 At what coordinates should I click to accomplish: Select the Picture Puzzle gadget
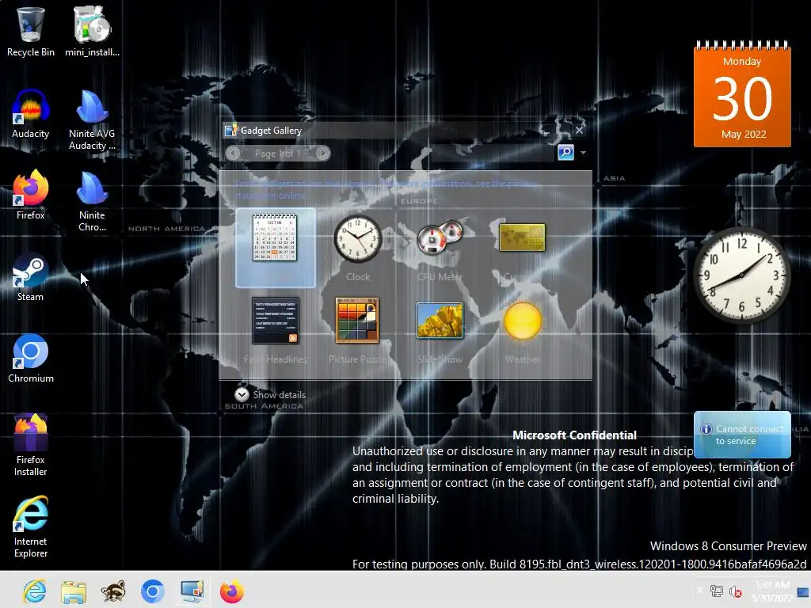click(x=357, y=330)
